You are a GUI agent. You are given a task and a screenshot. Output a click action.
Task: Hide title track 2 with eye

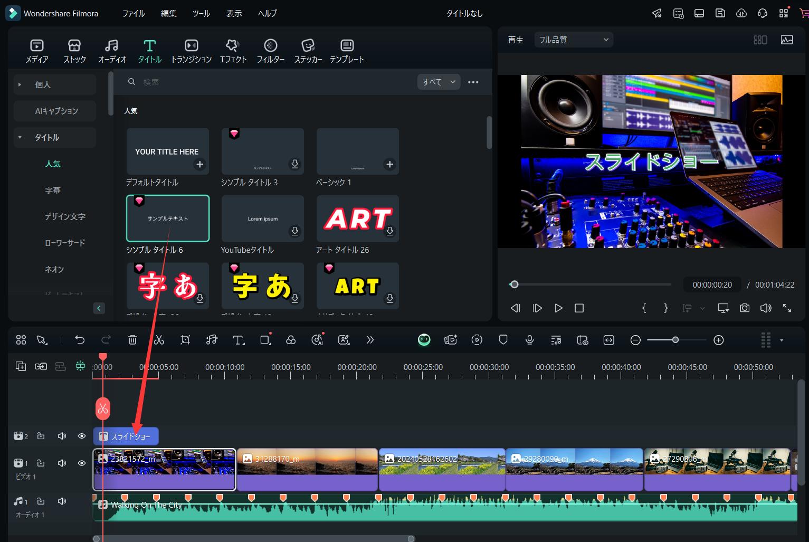tap(82, 436)
